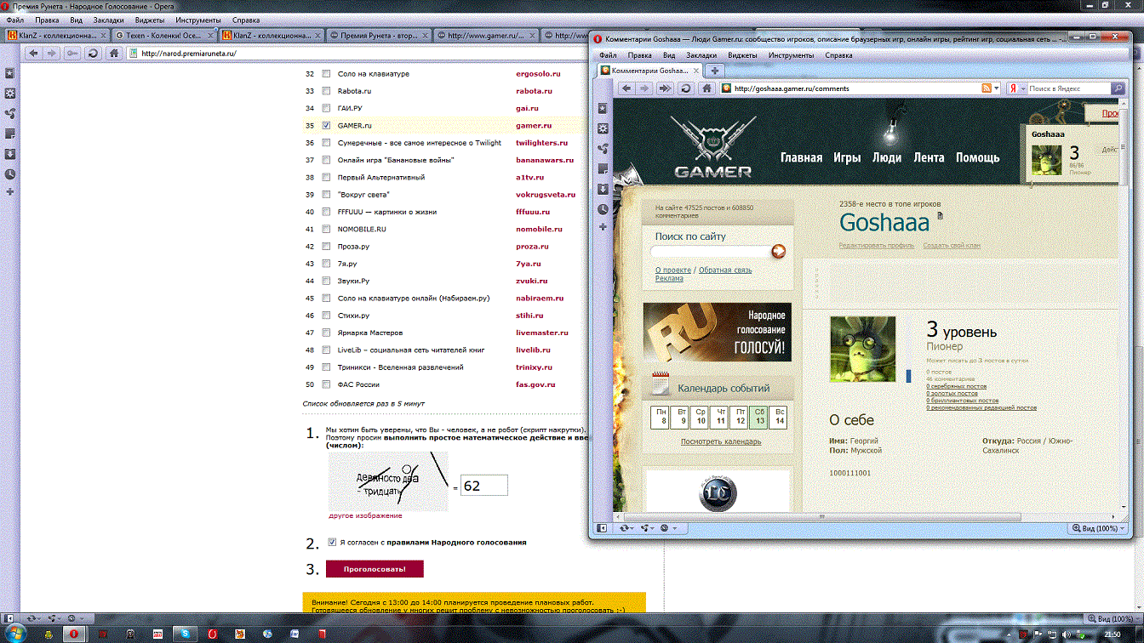The height and width of the screenshot is (643, 1144).
Task: Click RSS feed icon in Goshaaa address bar
Action: [987, 88]
